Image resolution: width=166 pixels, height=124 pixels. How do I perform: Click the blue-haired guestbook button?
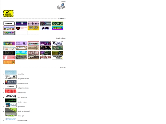[11, 105]
